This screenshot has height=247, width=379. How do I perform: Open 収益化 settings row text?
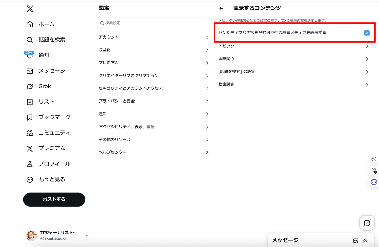(x=105, y=50)
